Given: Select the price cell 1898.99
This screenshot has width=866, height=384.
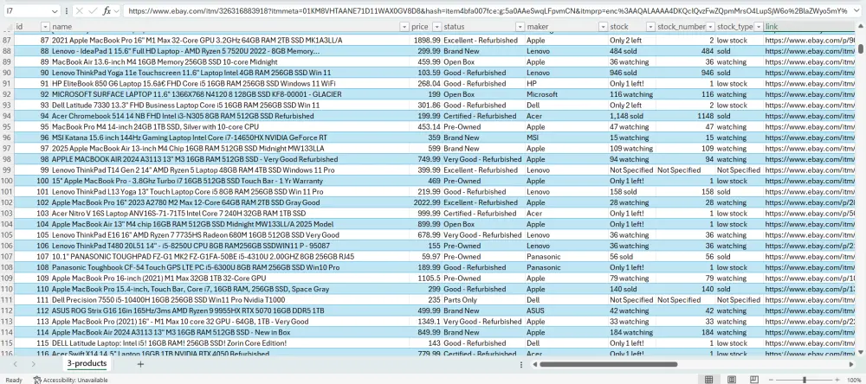Looking at the screenshot, I should (426, 41).
